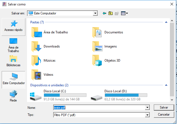This screenshot has height=124, width=177.
Task: Click the Disco Local (D:) usage bar
Action: [x=126, y=95]
